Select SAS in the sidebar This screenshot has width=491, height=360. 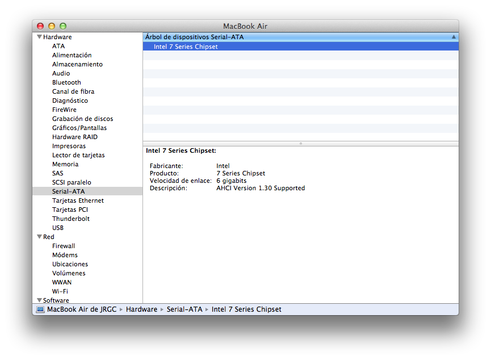coord(58,173)
